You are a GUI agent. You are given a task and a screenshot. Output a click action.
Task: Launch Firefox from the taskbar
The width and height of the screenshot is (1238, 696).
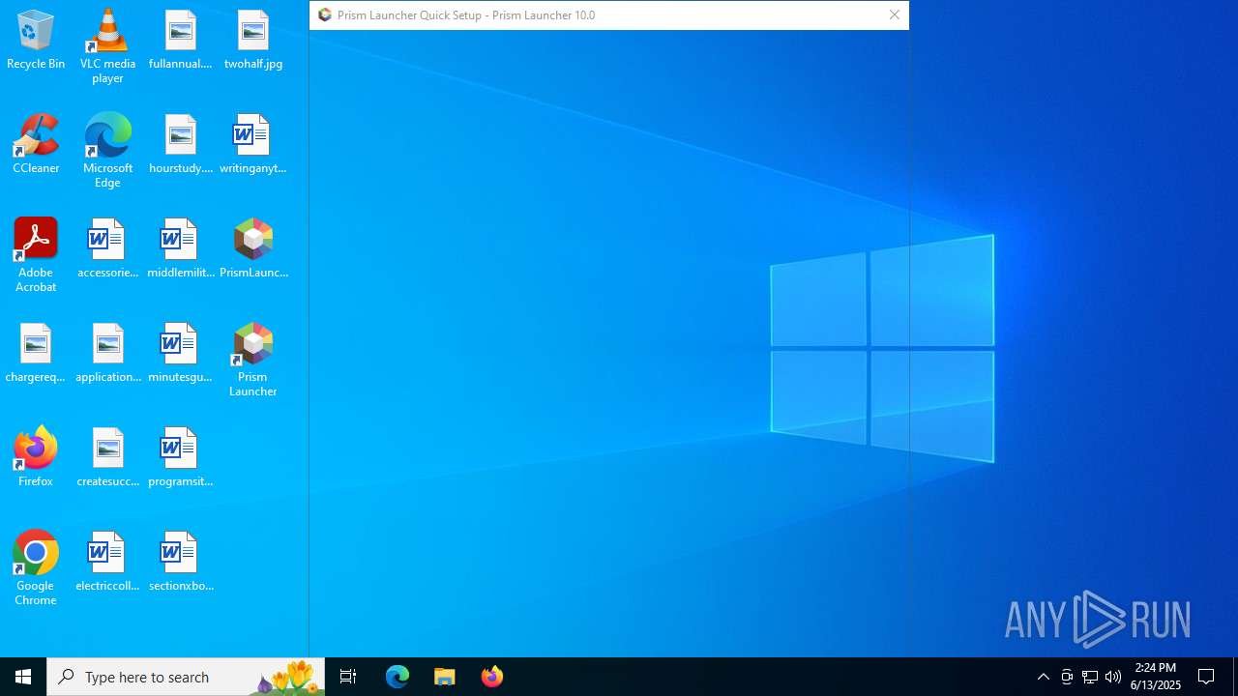[492, 677]
